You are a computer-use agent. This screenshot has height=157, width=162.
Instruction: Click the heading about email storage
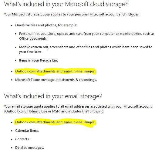[x=53, y=96]
